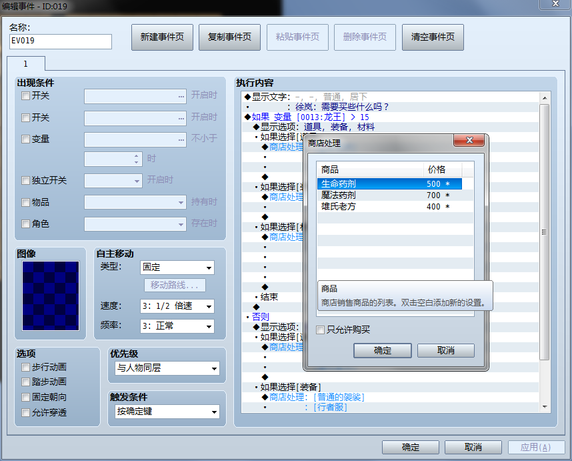Check the 步行动画 option
Screen dimensions: 572x461
tap(25, 367)
